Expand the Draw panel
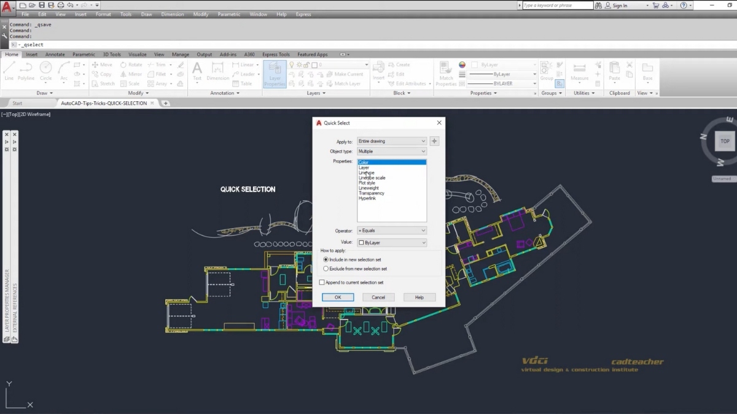 point(44,93)
